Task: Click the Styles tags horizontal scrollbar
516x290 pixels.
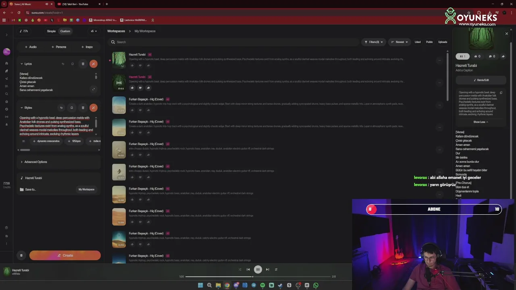Action: [x=25, y=150]
